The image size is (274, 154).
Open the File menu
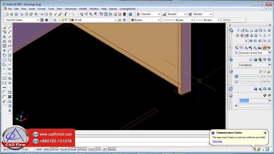10,9
